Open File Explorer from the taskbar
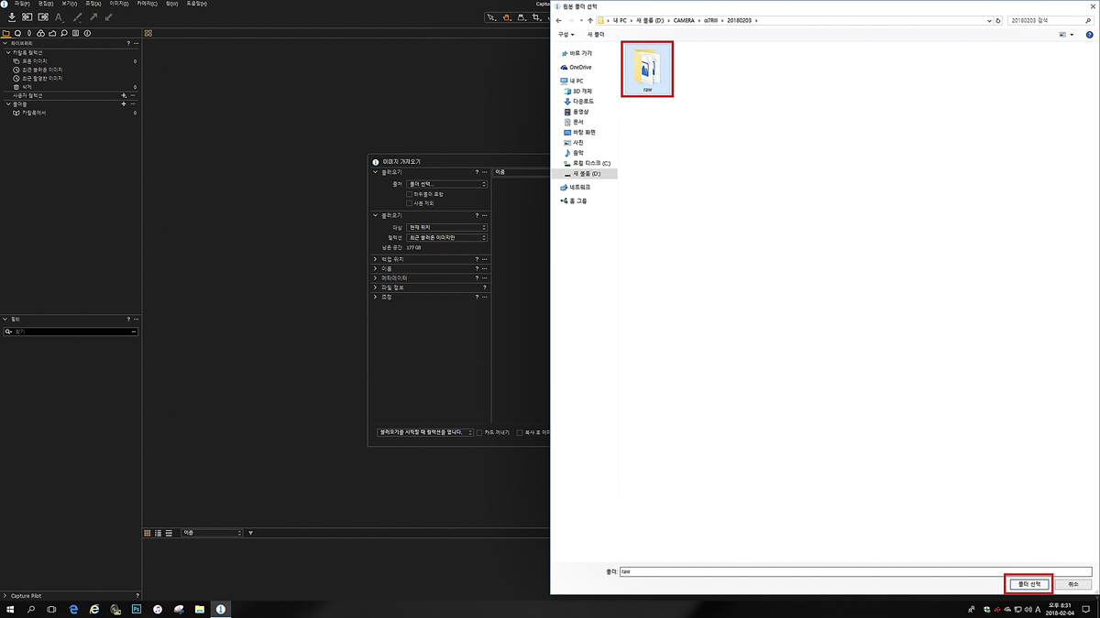Screen dimensions: 1100x618 coord(200,609)
